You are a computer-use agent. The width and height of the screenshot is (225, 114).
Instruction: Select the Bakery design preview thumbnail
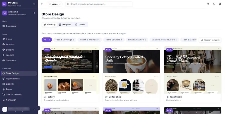[70, 70]
